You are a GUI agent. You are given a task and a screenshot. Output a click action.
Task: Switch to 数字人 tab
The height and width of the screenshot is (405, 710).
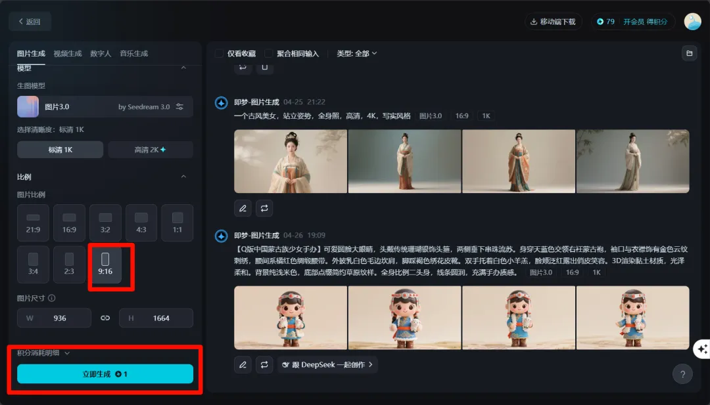[101, 53]
